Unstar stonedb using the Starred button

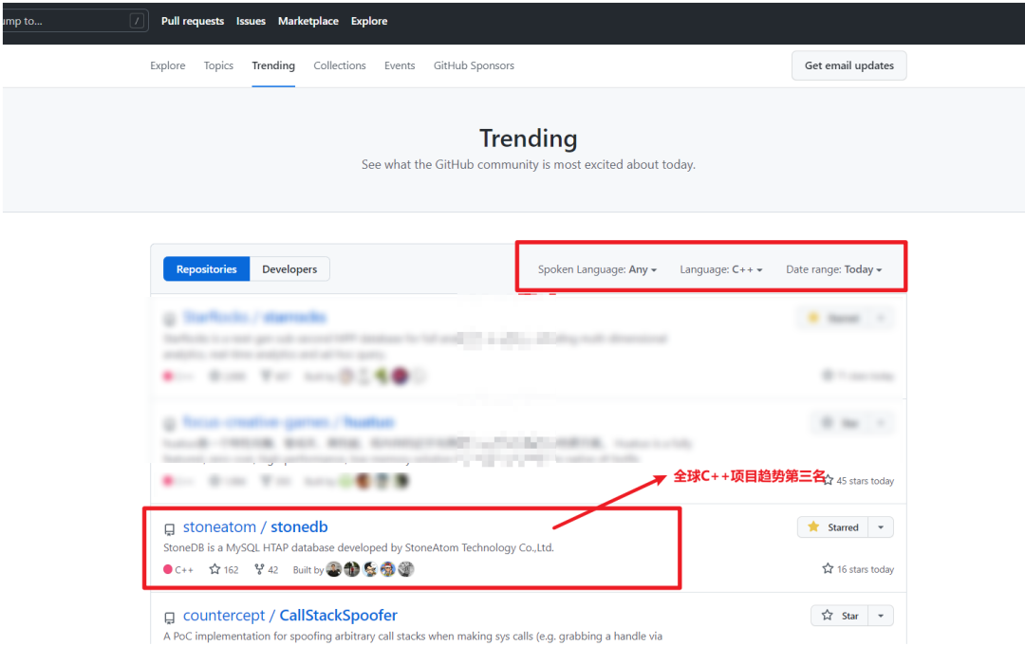click(833, 527)
